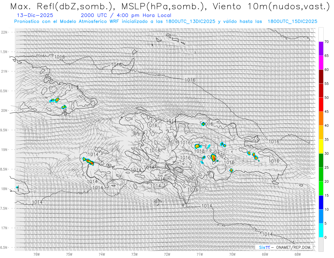Click the '73W' longitude axis label
Viewport: 334px width, 258px height.
134,254
